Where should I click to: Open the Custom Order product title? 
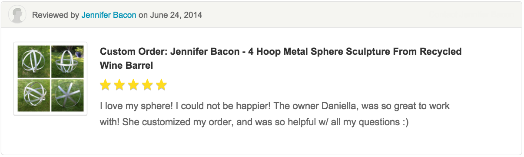(281, 58)
